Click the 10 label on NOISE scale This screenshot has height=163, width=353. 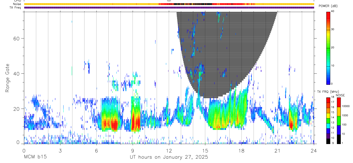click(x=344, y=134)
